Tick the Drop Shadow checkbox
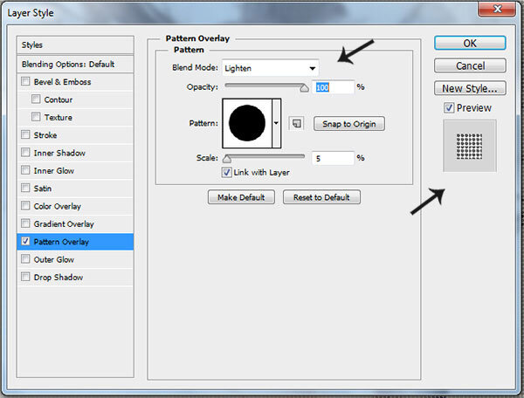 coord(25,277)
